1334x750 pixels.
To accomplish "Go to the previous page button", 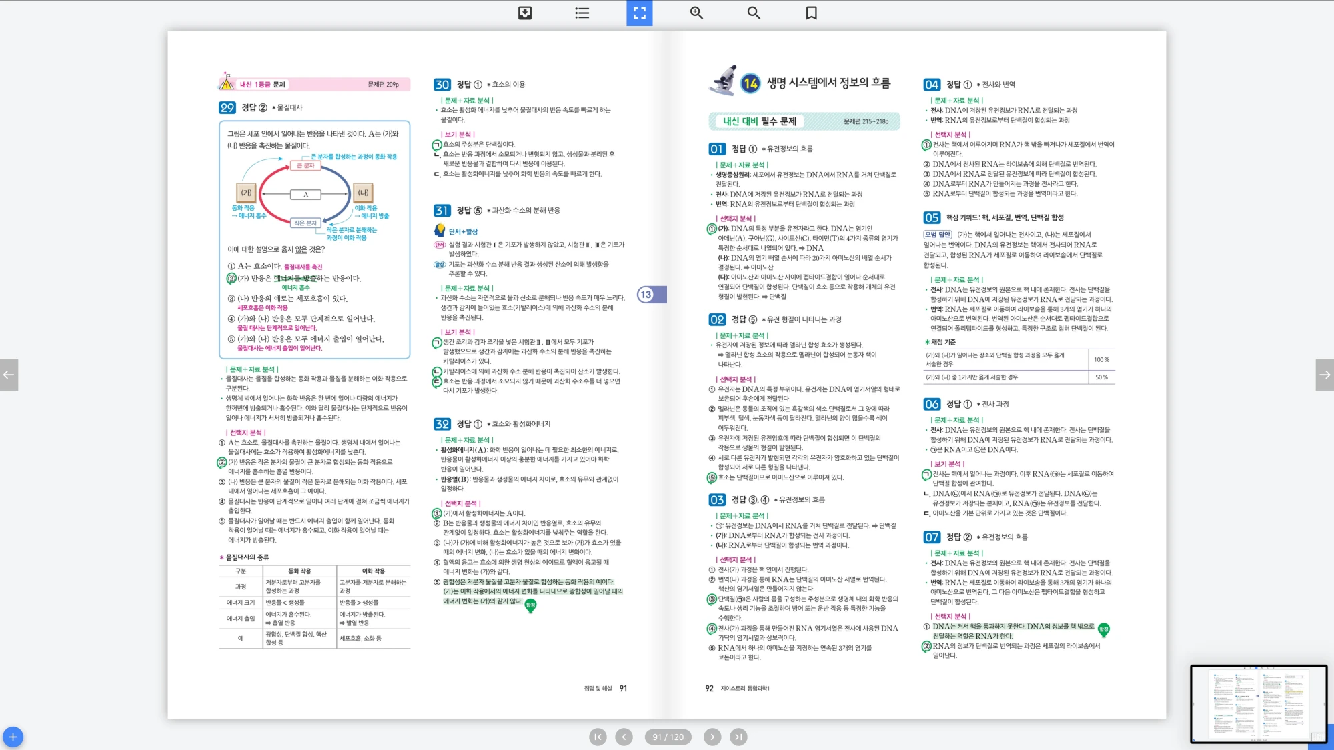I will (x=624, y=737).
